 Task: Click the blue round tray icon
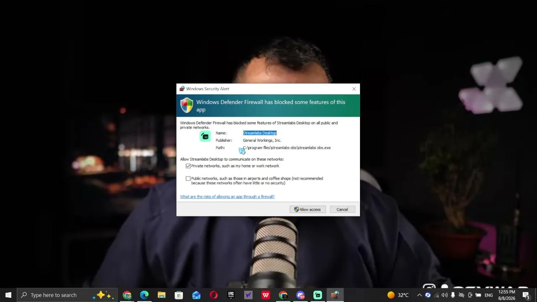click(428, 295)
